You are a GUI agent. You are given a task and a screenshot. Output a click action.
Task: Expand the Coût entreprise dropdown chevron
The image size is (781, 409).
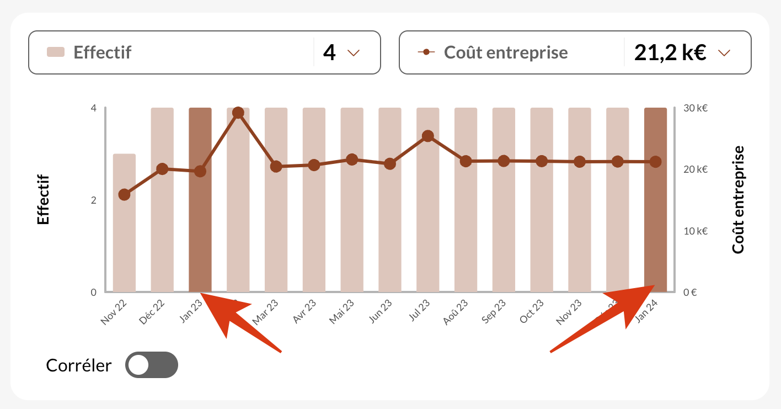(724, 52)
